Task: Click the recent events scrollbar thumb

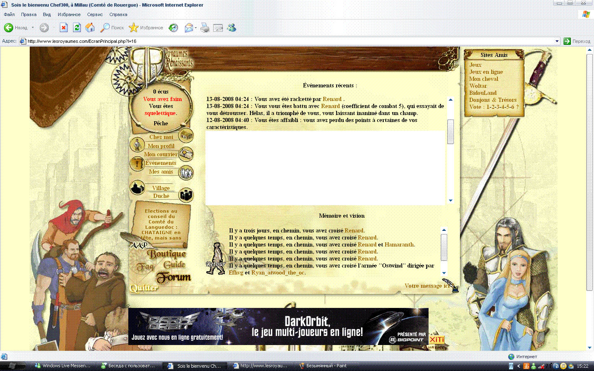Action: click(450, 132)
